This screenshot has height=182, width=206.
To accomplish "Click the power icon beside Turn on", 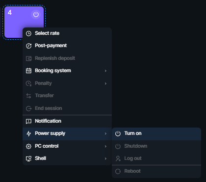I will 118,133.
